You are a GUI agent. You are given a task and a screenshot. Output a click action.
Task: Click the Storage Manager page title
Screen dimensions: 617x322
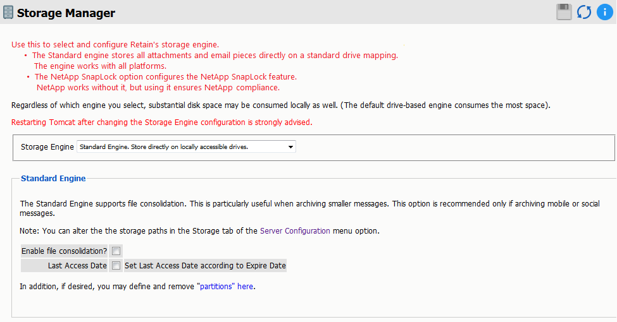click(66, 13)
